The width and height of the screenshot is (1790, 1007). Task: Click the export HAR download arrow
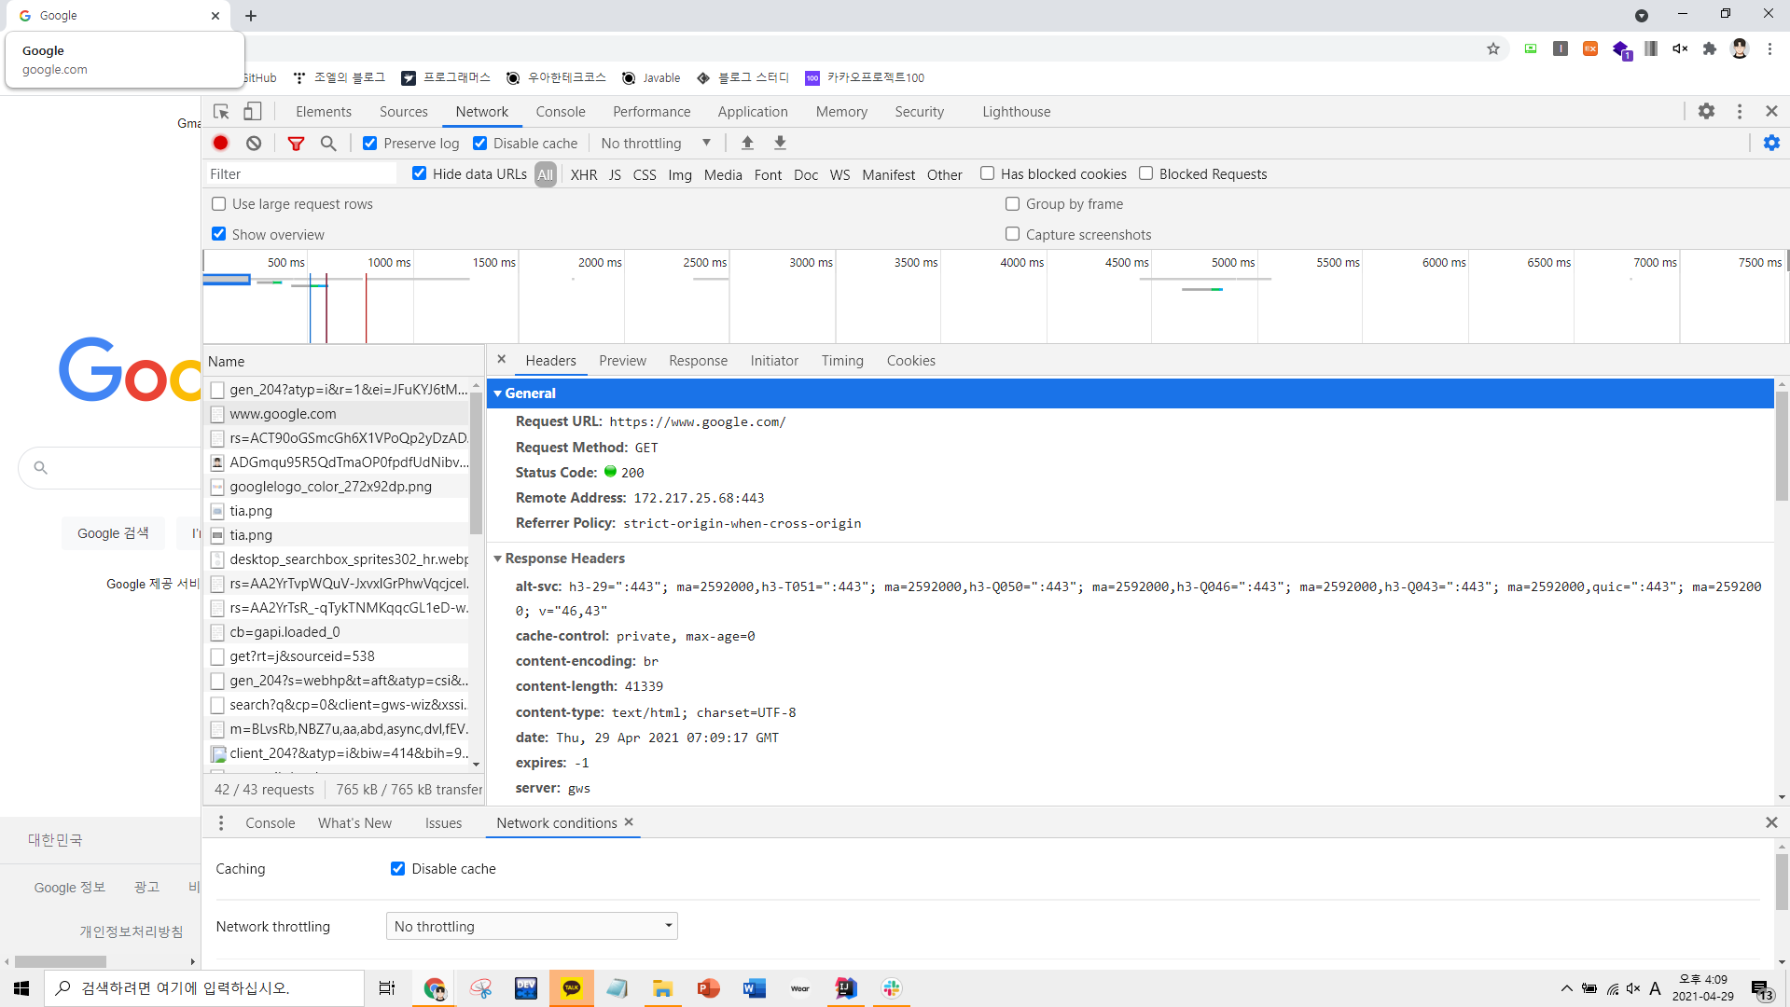pos(780,143)
